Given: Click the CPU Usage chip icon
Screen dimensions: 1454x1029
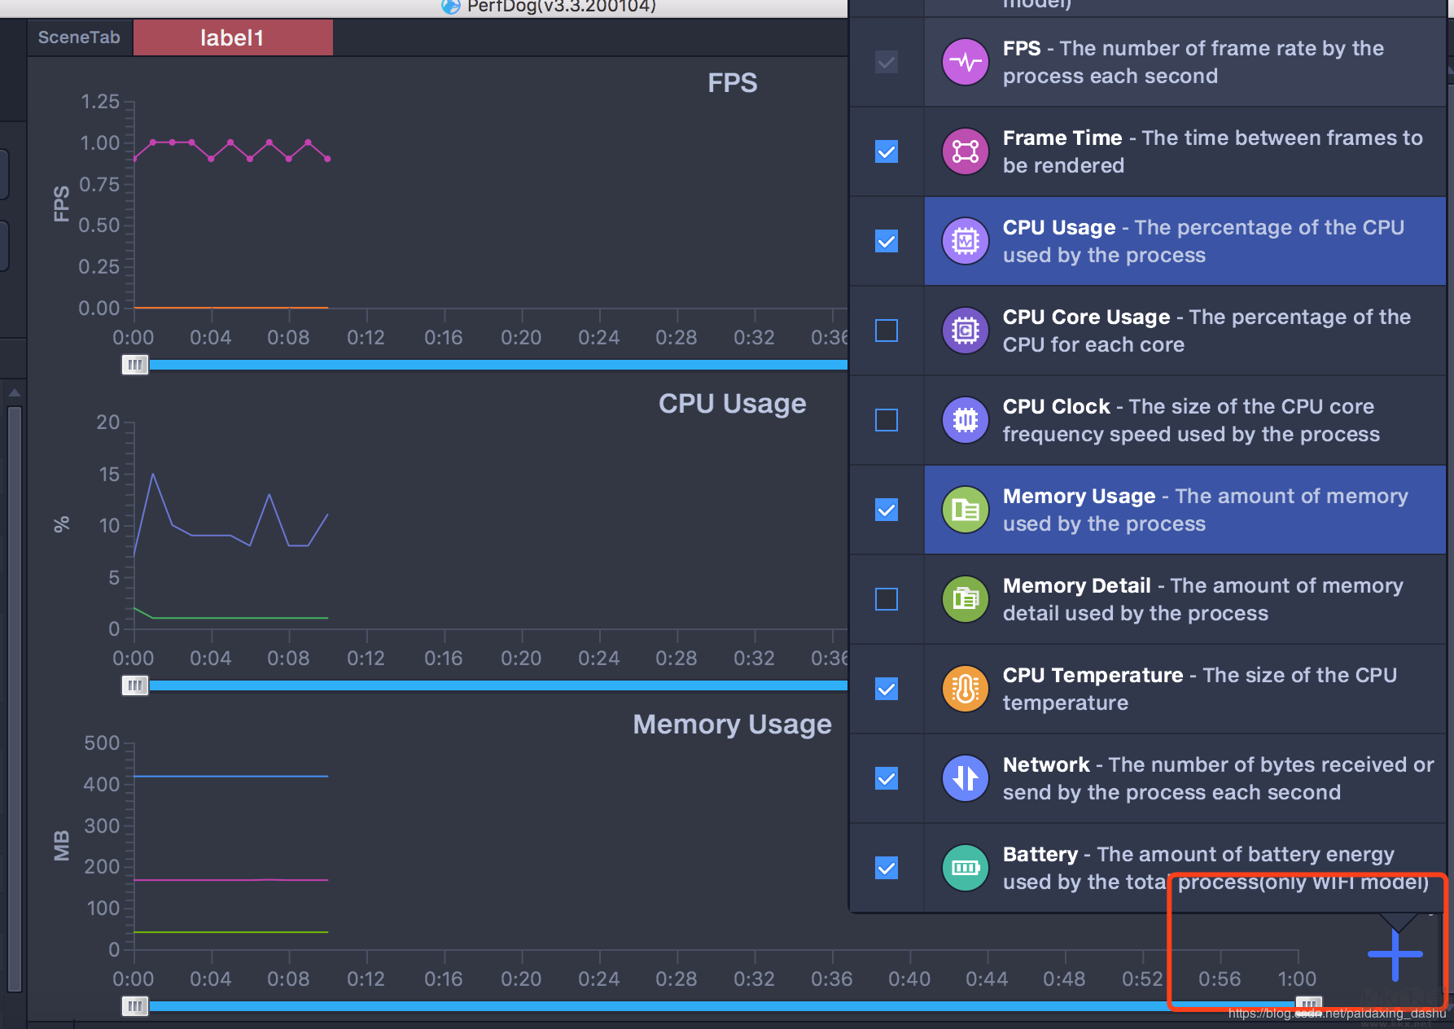Looking at the screenshot, I should [966, 241].
